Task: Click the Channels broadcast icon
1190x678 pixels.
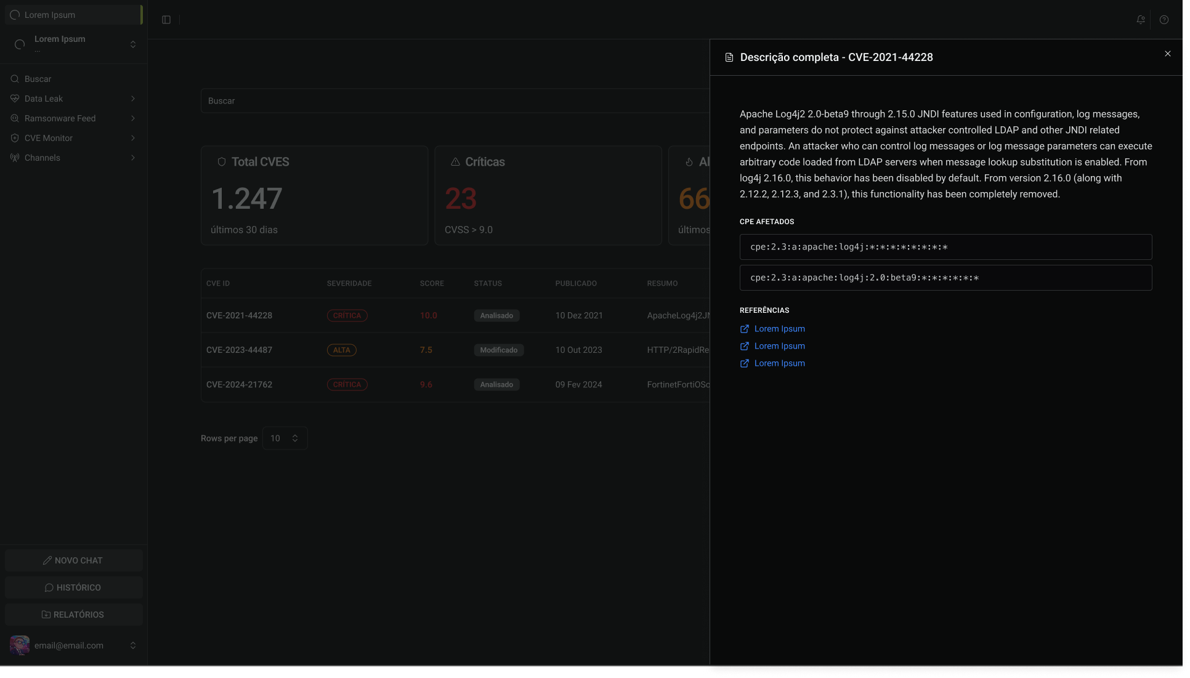Action: [x=15, y=158]
